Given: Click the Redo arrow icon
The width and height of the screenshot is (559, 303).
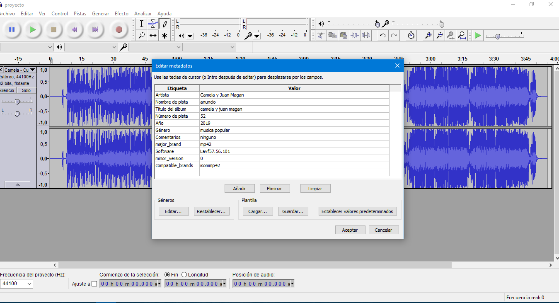Looking at the screenshot, I should 394,35.
